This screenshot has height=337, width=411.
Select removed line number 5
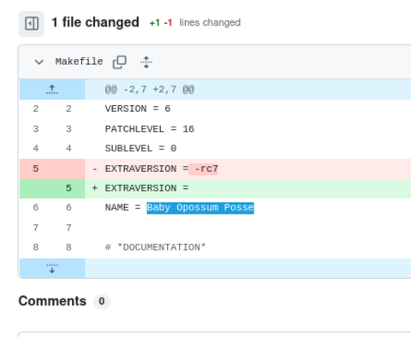coord(35,168)
